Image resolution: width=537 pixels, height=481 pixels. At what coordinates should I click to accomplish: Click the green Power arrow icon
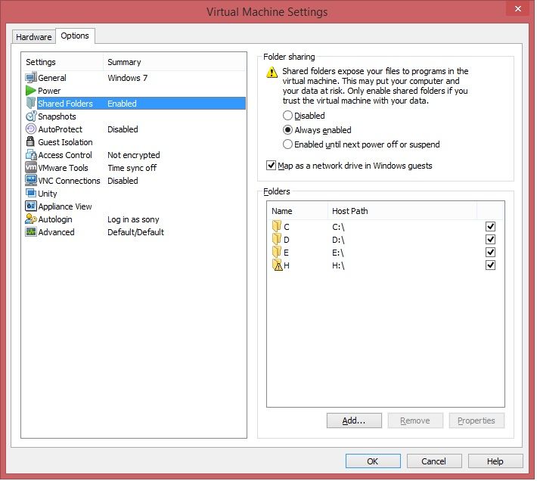[x=31, y=91]
